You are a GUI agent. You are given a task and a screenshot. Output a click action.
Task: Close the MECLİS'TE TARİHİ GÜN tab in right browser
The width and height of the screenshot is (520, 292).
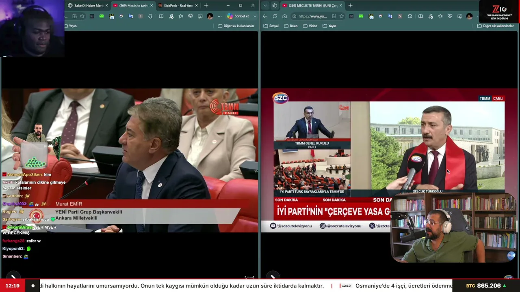point(340,6)
